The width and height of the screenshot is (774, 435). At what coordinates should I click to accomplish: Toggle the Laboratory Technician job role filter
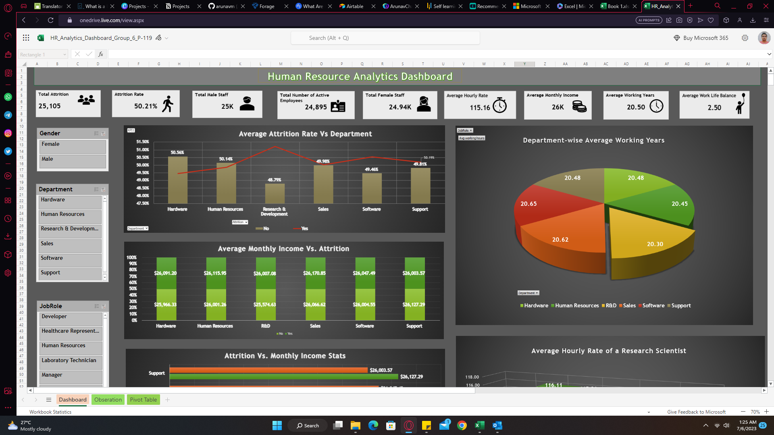click(x=71, y=362)
